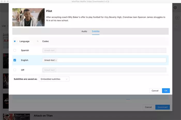The image size is (181, 120).
Task: Click the search icon beside Language
Action: click(38, 41)
